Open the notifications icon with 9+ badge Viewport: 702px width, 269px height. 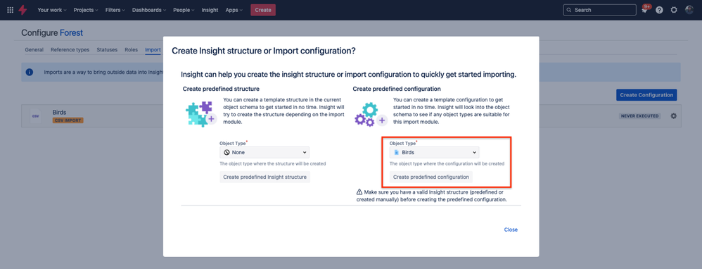(x=645, y=9)
